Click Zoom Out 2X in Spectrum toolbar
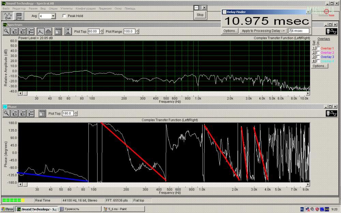341x213 pixels. pyautogui.click(x=23, y=31)
